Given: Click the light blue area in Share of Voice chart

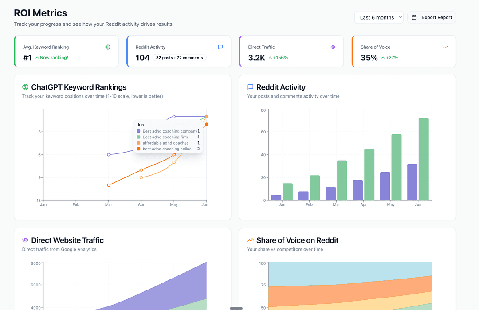Looking at the screenshot, I should tap(350, 272).
